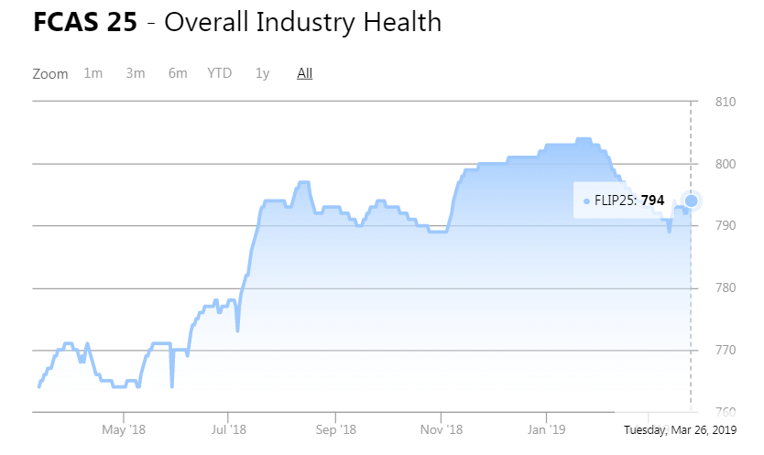Zoom the chart to 1y
The width and height of the screenshot is (764, 455).
point(263,73)
